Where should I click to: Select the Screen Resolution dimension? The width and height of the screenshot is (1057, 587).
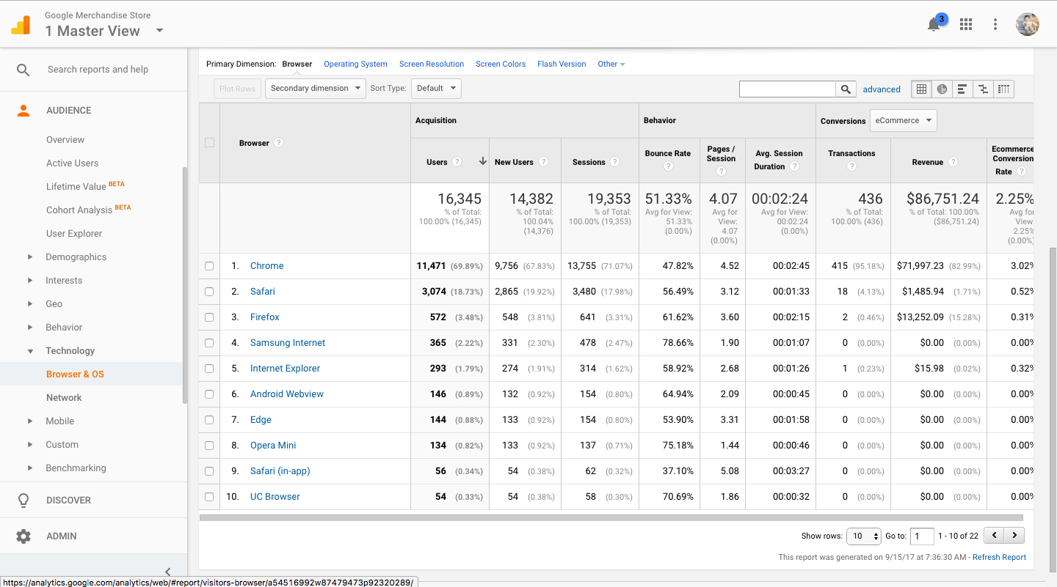click(x=432, y=64)
